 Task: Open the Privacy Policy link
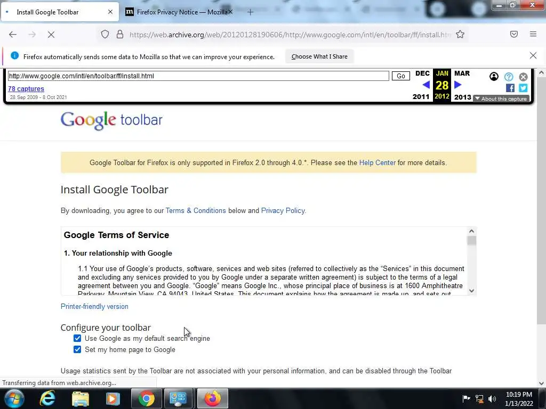(x=283, y=211)
